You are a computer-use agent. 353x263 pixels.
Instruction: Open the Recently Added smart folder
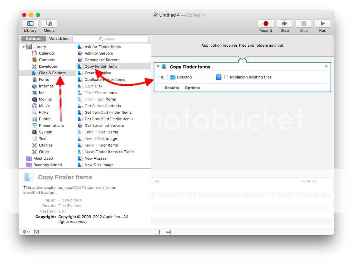pyautogui.click(x=44, y=165)
